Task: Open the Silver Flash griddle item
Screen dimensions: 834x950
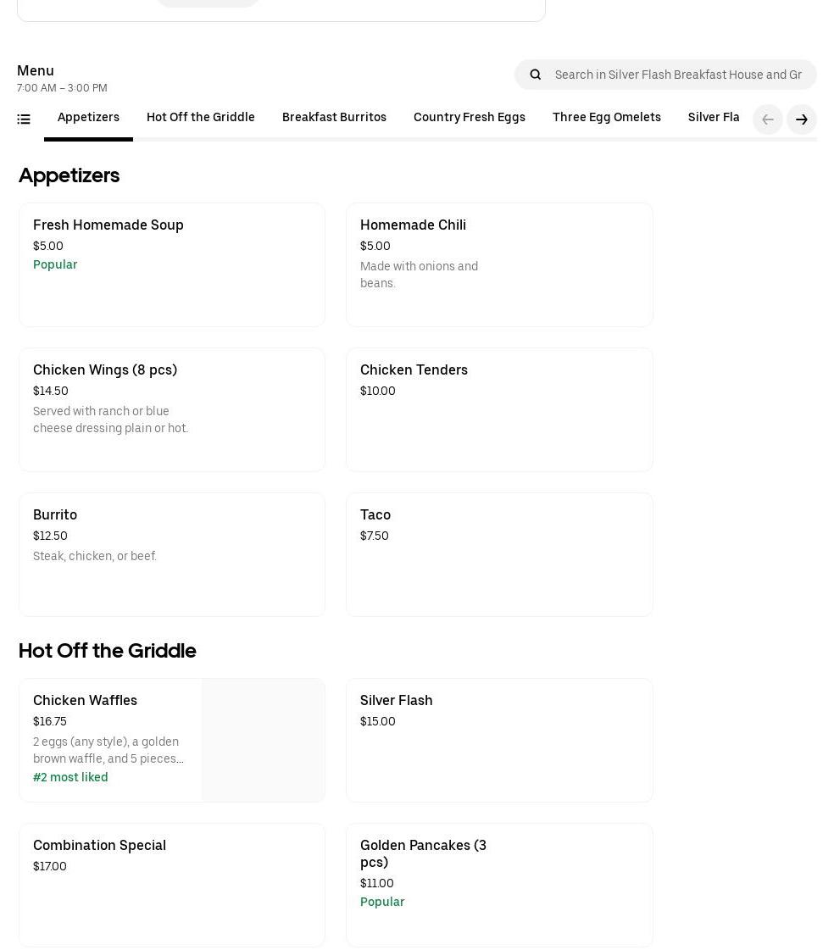Action: pos(498,740)
